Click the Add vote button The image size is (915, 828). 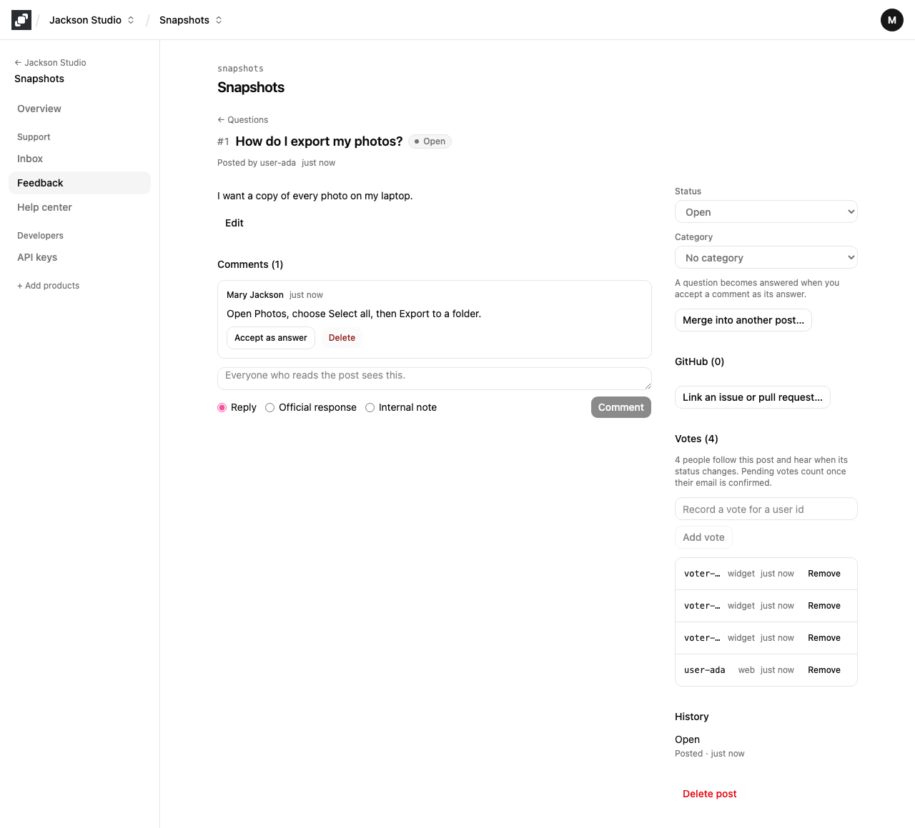tap(703, 537)
